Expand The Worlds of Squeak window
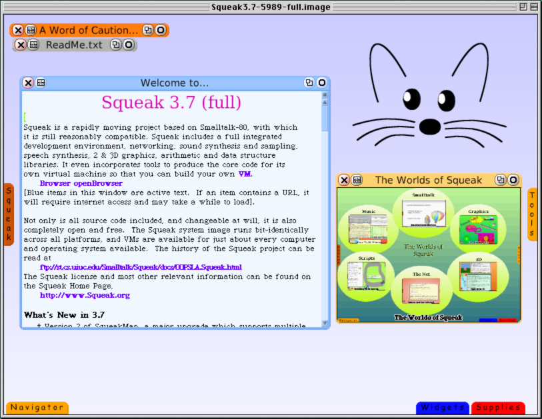 (x=500, y=180)
